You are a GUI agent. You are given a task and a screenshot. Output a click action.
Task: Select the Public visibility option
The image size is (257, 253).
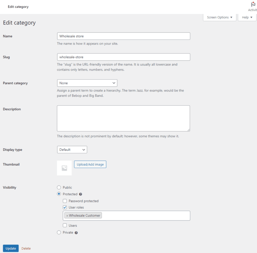click(59, 187)
